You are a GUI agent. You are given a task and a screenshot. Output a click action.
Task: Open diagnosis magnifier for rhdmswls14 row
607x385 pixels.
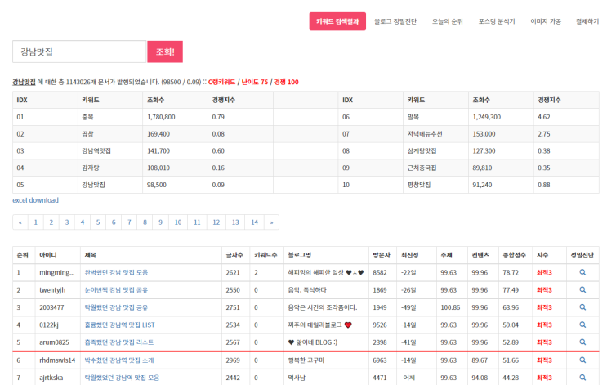click(582, 360)
